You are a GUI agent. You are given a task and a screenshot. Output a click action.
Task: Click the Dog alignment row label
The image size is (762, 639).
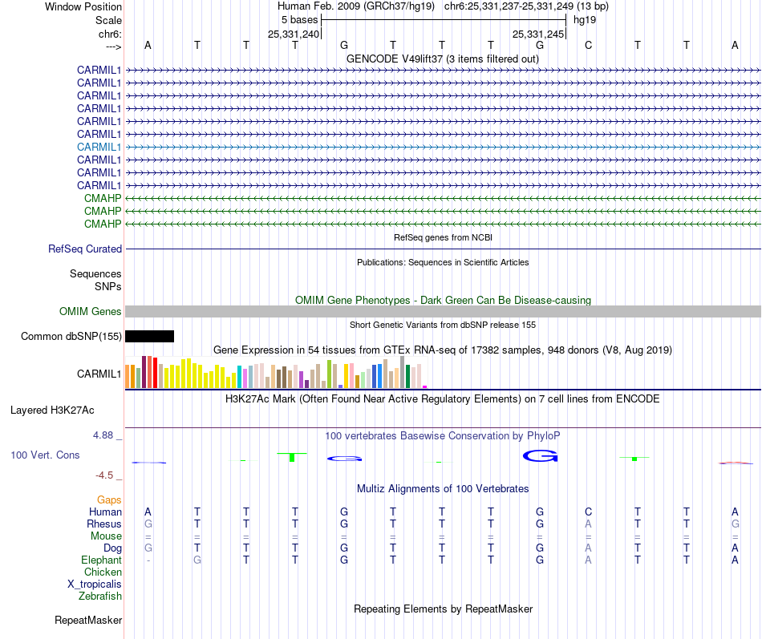point(112,548)
